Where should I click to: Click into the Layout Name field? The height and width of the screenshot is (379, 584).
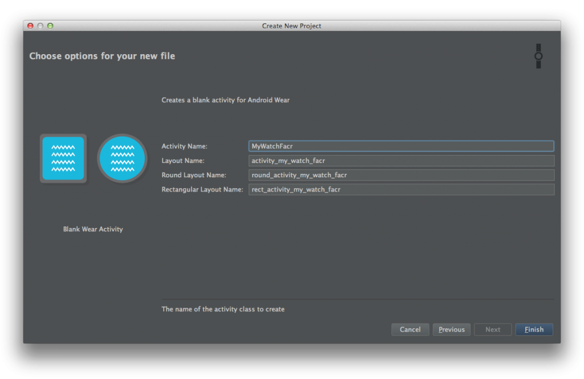(401, 161)
